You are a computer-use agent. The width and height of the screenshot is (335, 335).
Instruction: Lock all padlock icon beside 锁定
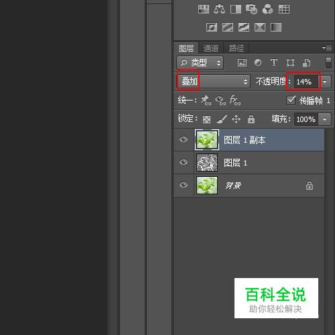[251, 119]
